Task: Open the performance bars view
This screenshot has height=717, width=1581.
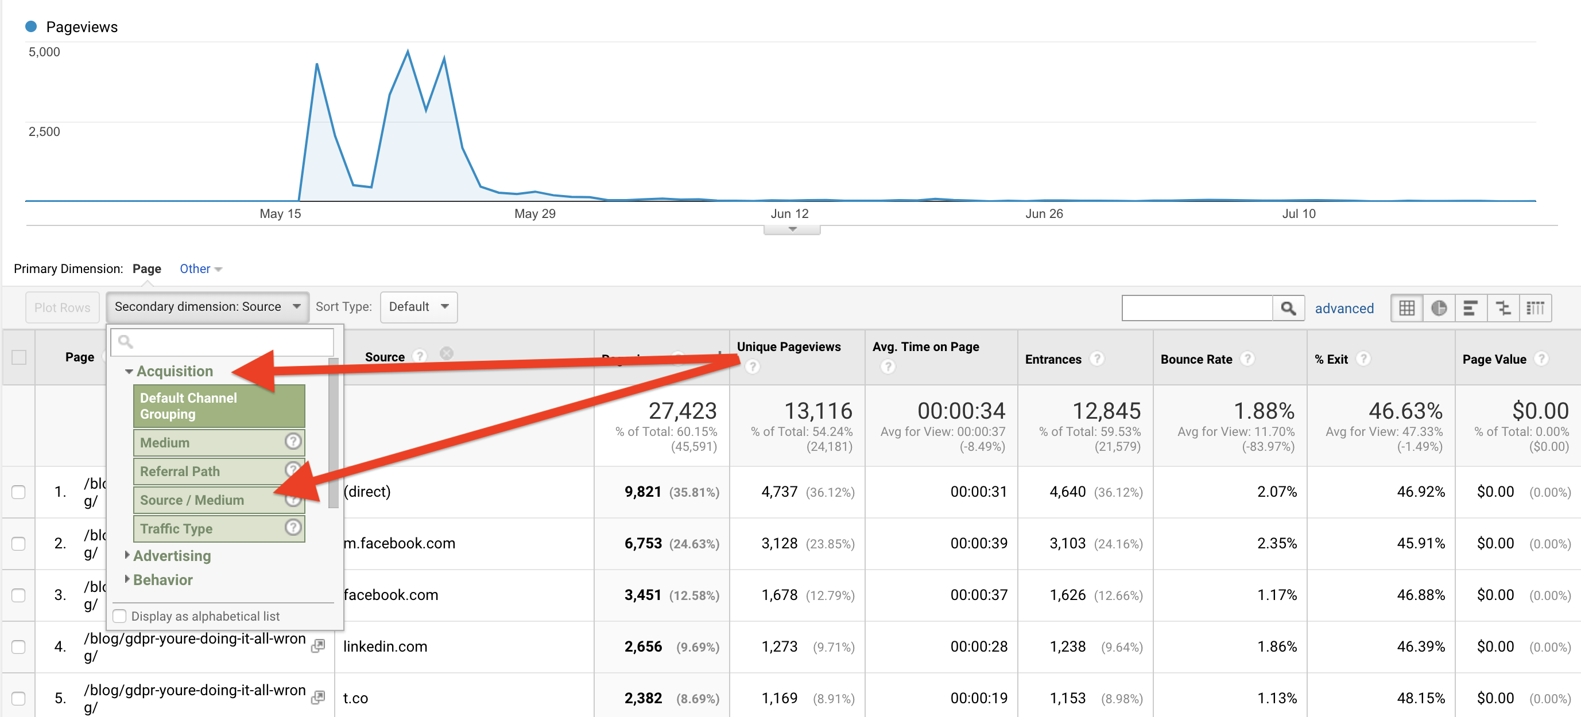Action: [1471, 307]
